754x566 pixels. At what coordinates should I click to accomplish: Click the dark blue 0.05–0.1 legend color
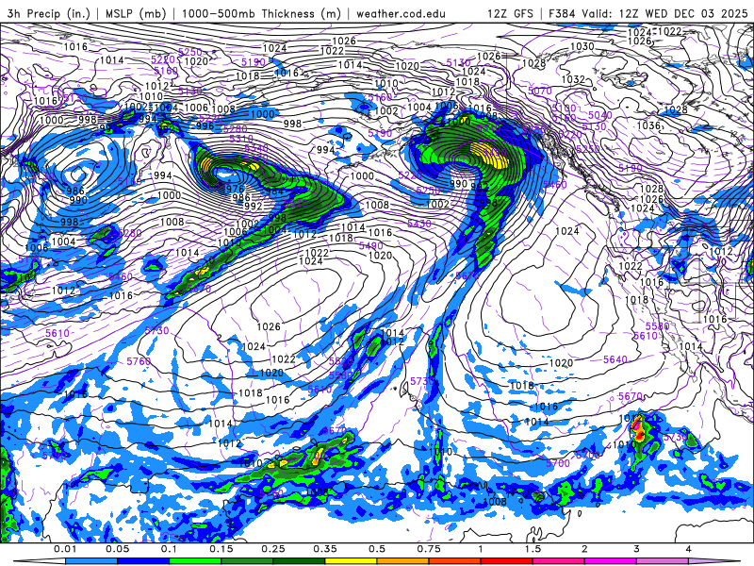click(143, 561)
